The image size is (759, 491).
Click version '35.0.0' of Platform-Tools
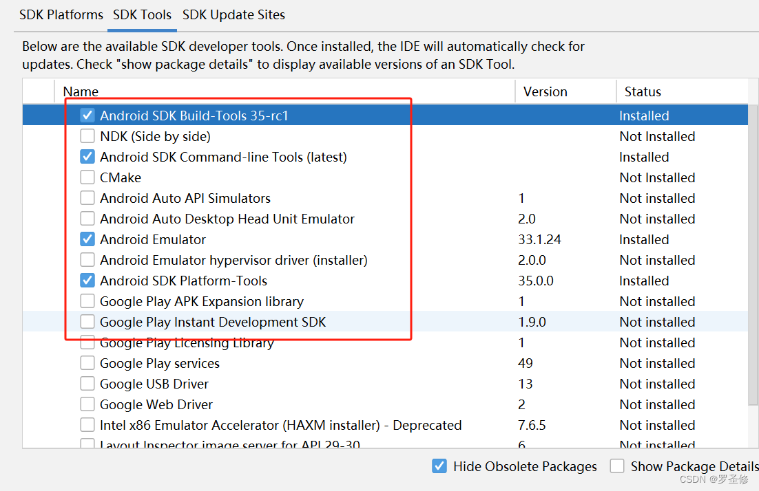[x=535, y=281]
